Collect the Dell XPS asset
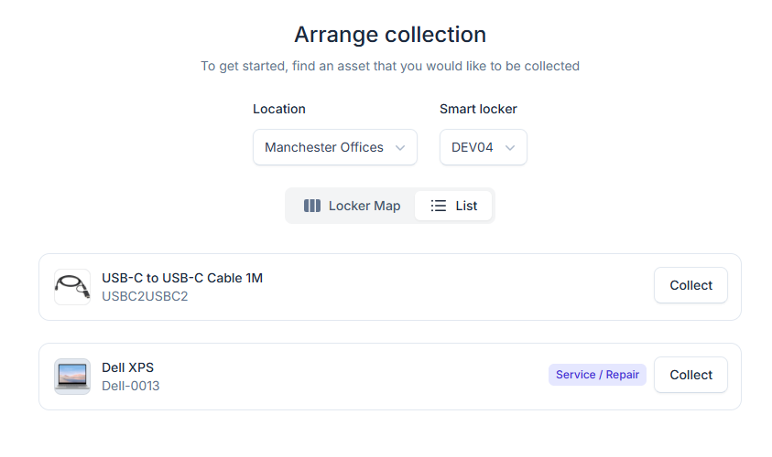 tap(690, 375)
